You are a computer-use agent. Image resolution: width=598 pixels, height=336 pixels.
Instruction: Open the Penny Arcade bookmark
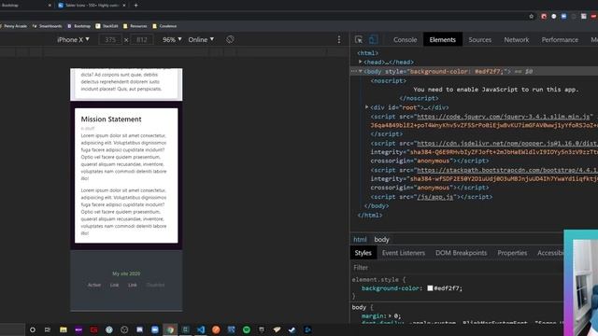[x=14, y=26]
